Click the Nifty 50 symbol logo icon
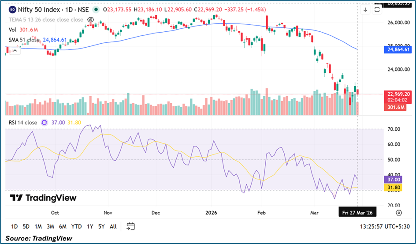Viewport: 416px width, 244px height. click(12, 9)
